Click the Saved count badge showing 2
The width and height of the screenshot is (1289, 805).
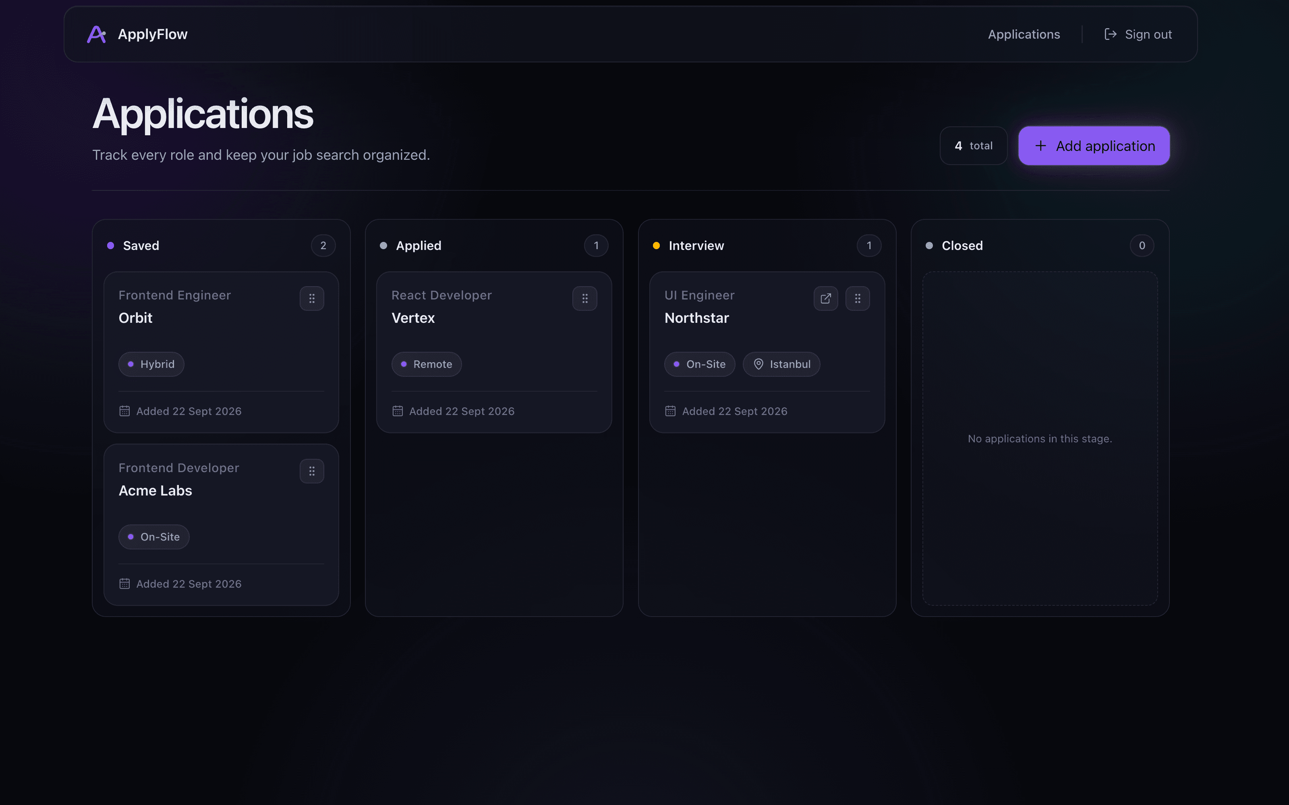click(x=323, y=246)
